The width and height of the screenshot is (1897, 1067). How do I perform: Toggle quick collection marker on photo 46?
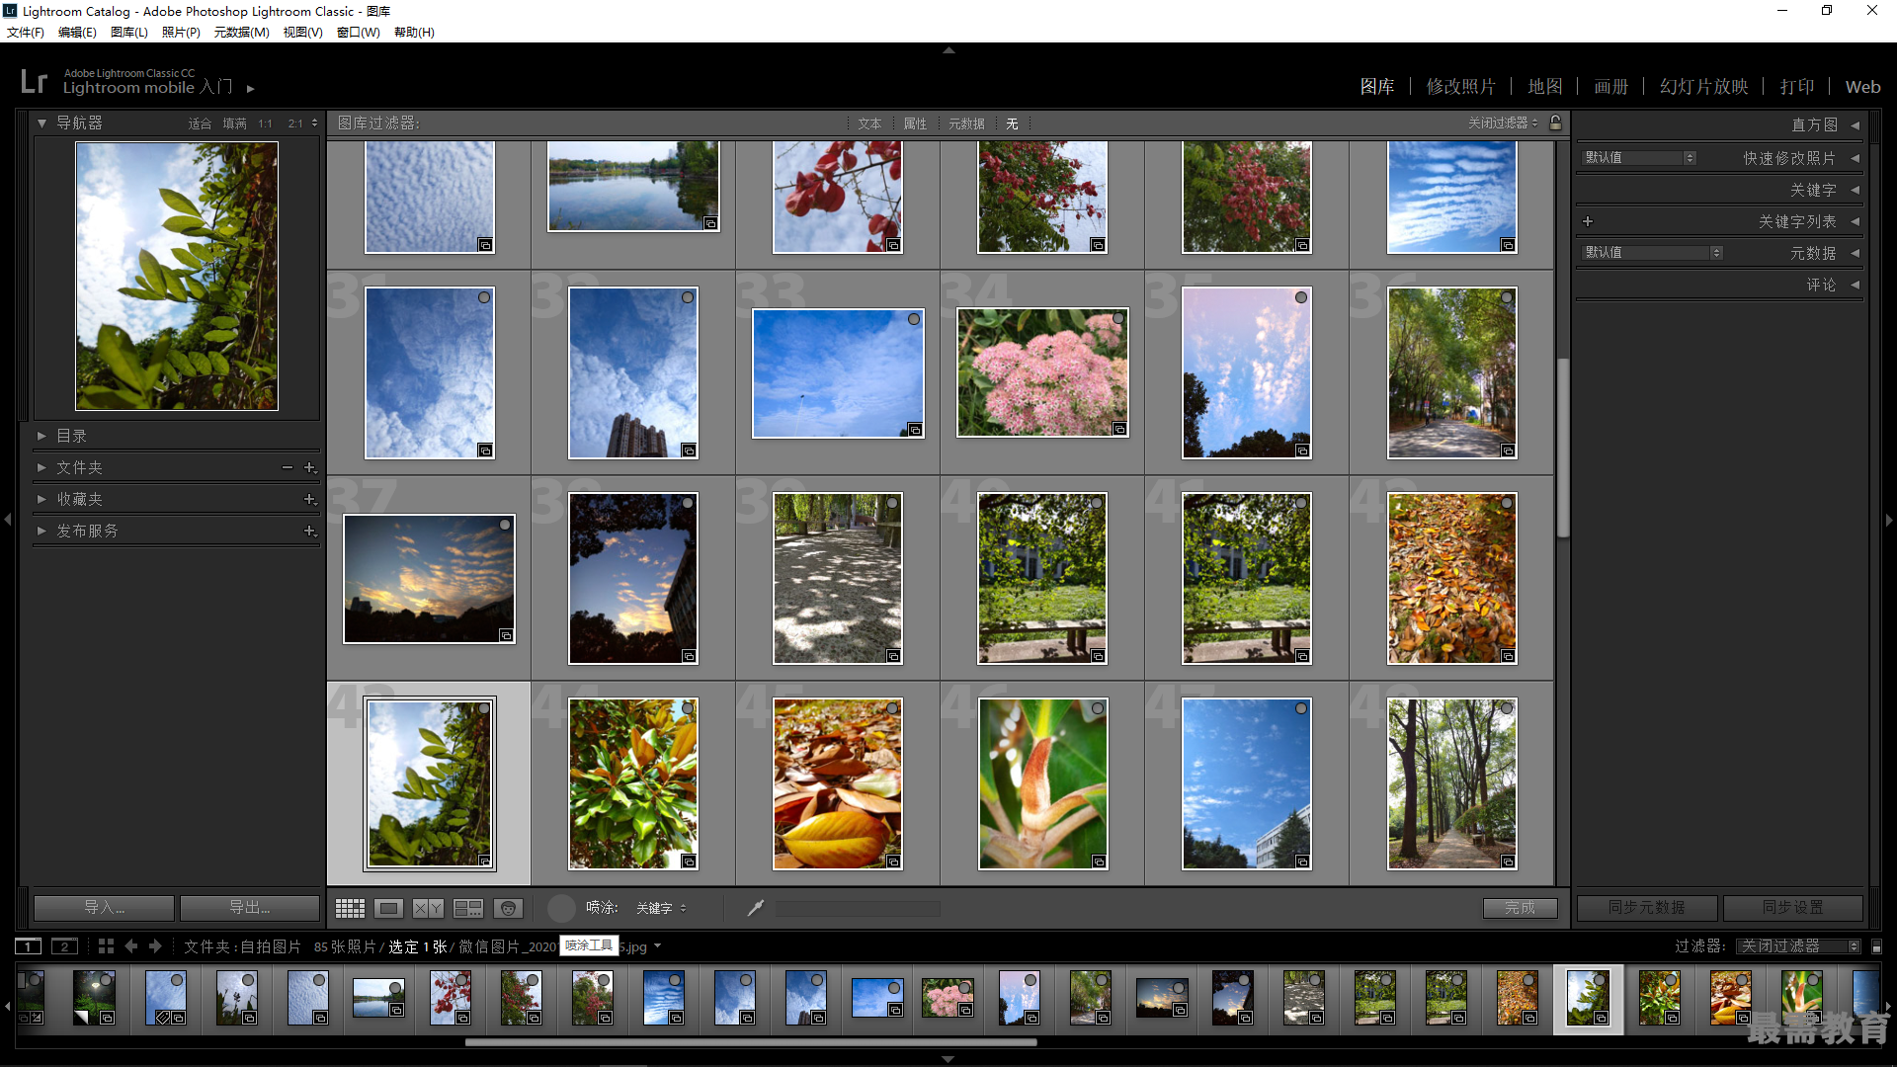1098,708
